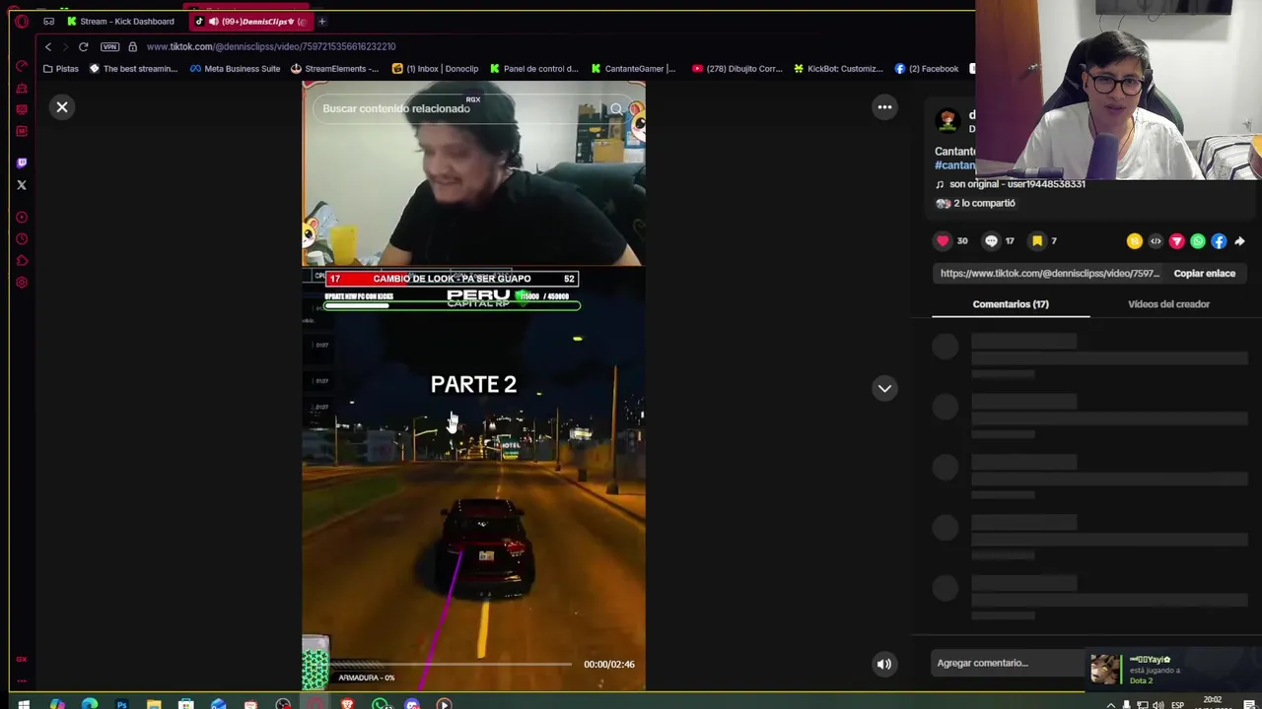Viewport: 1262px width, 709px height.
Task: Open Microsoft Edge from the taskbar
Action: [x=90, y=703]
